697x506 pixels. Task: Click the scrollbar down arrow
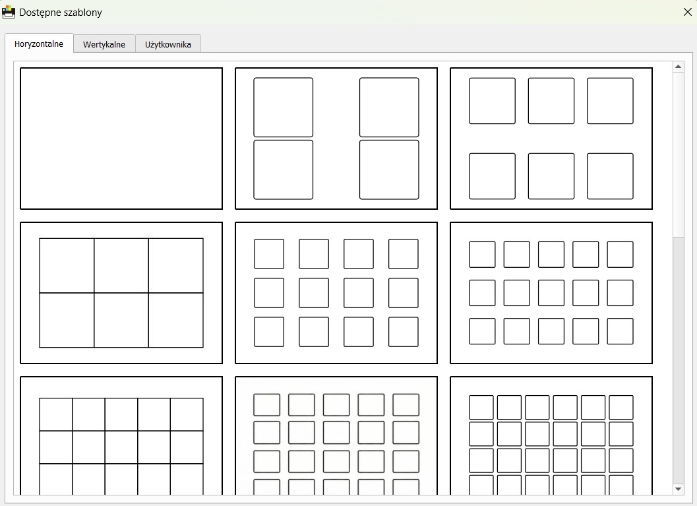678,489
